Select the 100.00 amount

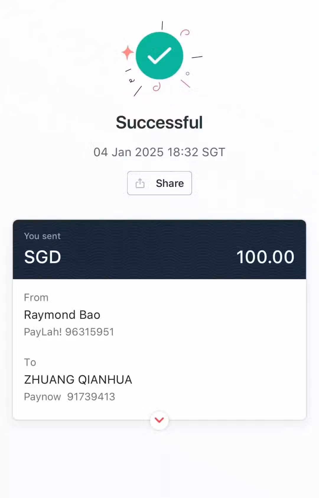pyautogui.click(x=265, y=257)
